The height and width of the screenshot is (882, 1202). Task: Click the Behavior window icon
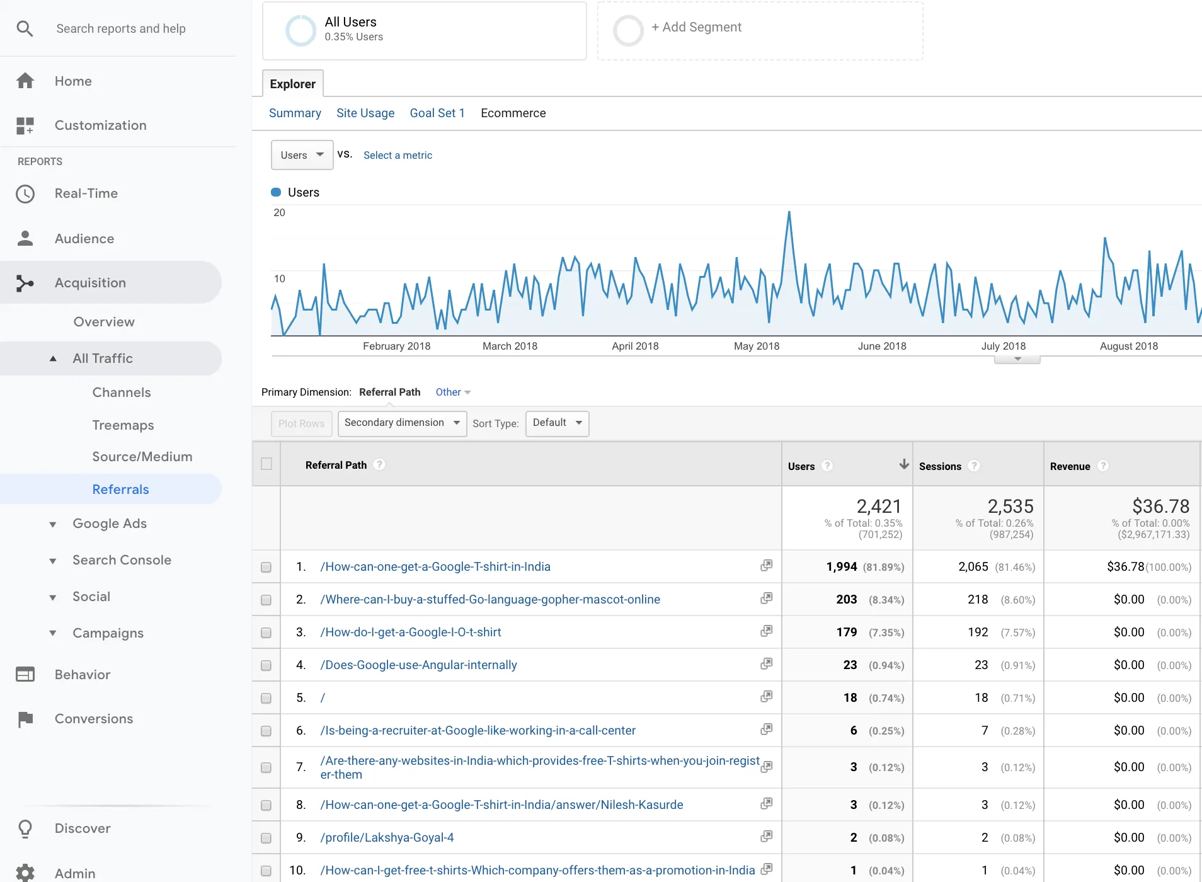click(25, 674)
